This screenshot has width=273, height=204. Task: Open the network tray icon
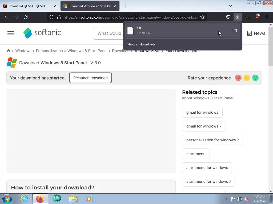pyautogui.click(x=240, y=199)
